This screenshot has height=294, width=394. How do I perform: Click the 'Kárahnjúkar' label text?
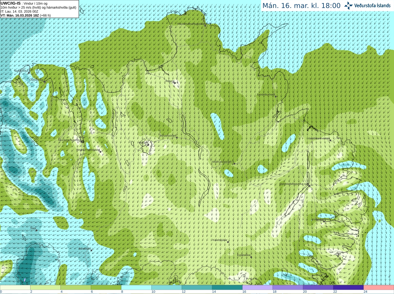[x=220, y=240]
